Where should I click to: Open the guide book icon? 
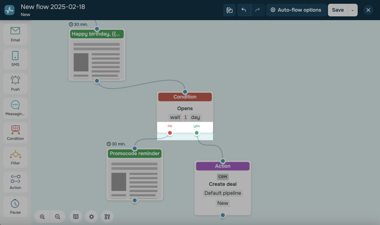(x=76, y=217)
